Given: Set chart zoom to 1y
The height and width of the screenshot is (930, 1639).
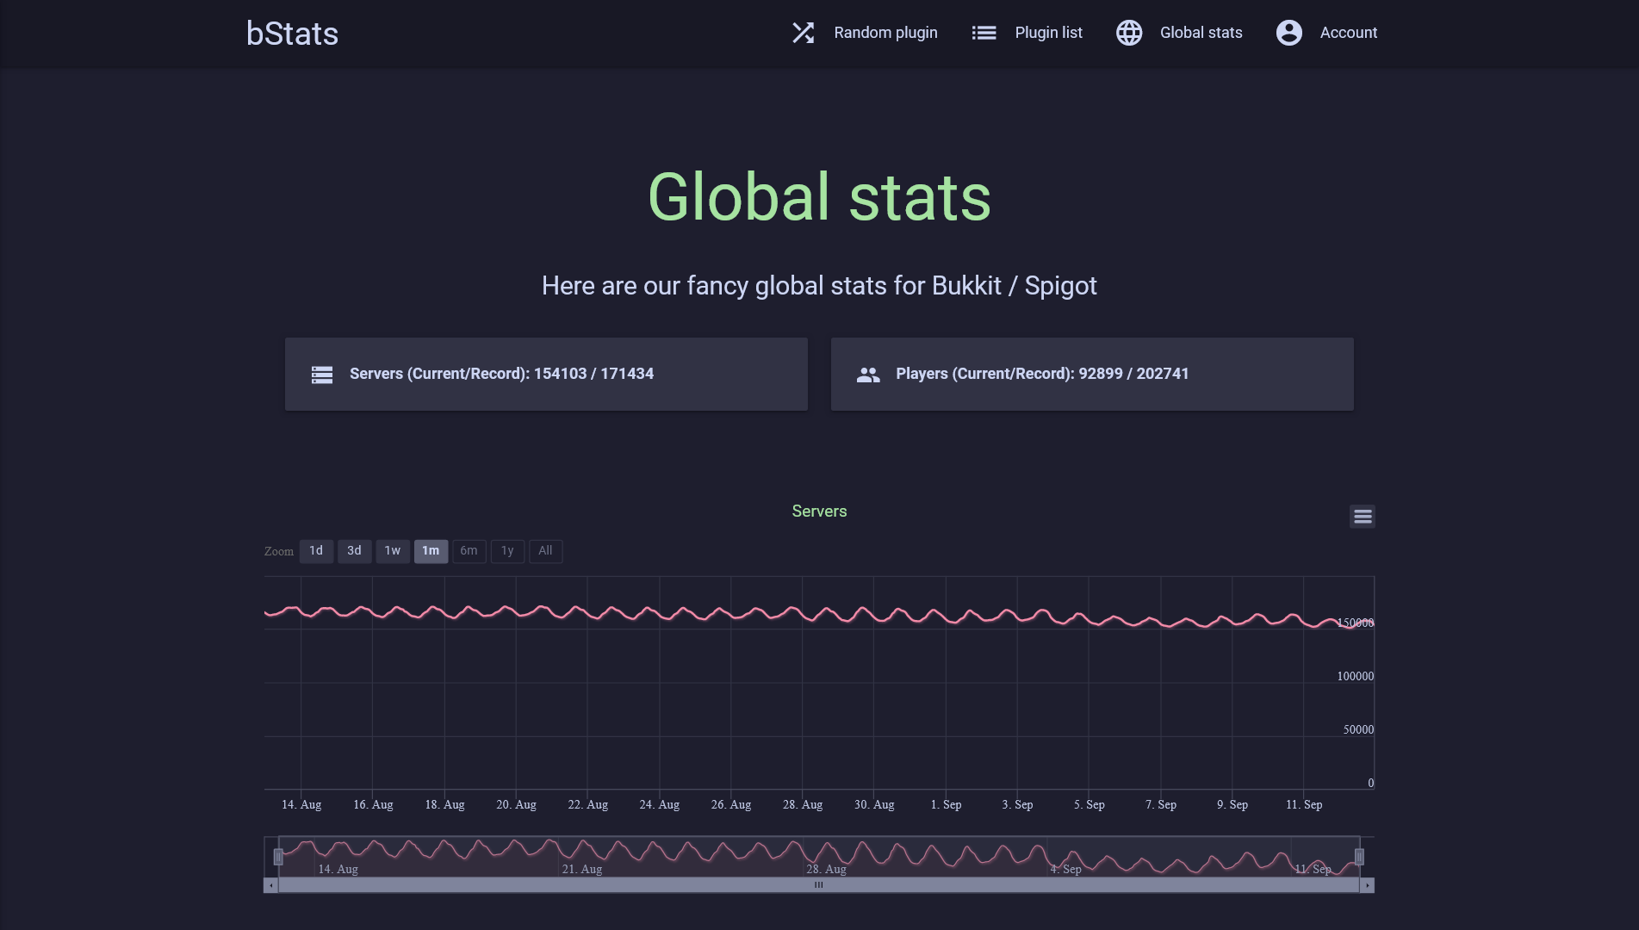Looking at the screenshot, I should [x=507, y=551].
